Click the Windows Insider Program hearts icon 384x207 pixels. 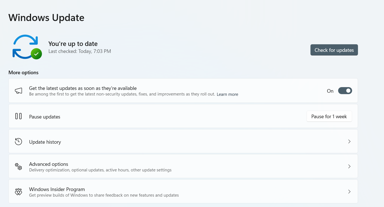[x=18, y=192]
